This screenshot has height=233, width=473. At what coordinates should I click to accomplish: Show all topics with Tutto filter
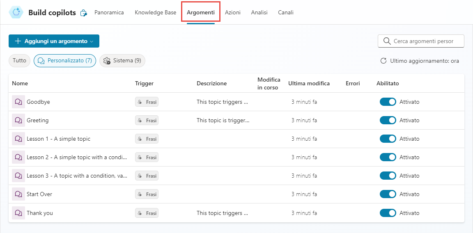tap(19, 61)
